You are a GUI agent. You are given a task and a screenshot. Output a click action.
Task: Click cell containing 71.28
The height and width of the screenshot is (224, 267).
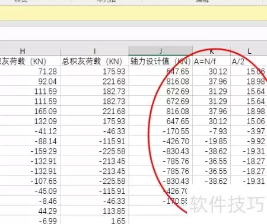click(x=30, y=72)
